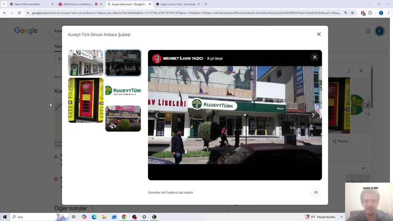393x221 pixels.
Task: Open Task View on taskbar
Action: (74, 217)
